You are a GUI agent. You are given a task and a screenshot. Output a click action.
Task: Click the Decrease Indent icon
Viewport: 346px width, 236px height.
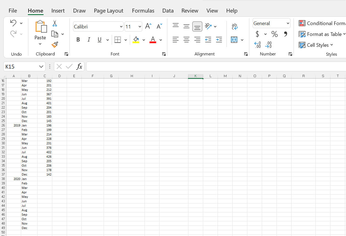(208, 40)
